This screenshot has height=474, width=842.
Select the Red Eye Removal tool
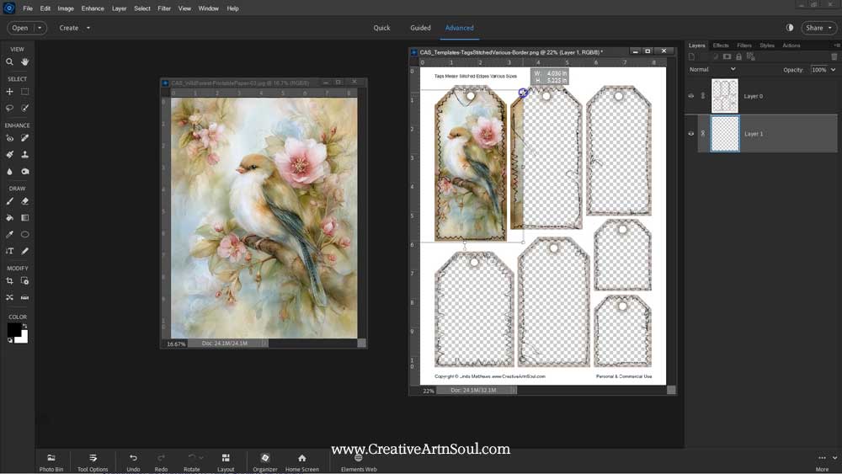pyautogui.click(x=9, y=138)
